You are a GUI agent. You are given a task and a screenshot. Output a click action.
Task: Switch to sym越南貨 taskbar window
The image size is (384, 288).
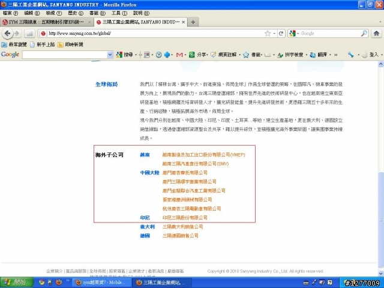point(101,283)
